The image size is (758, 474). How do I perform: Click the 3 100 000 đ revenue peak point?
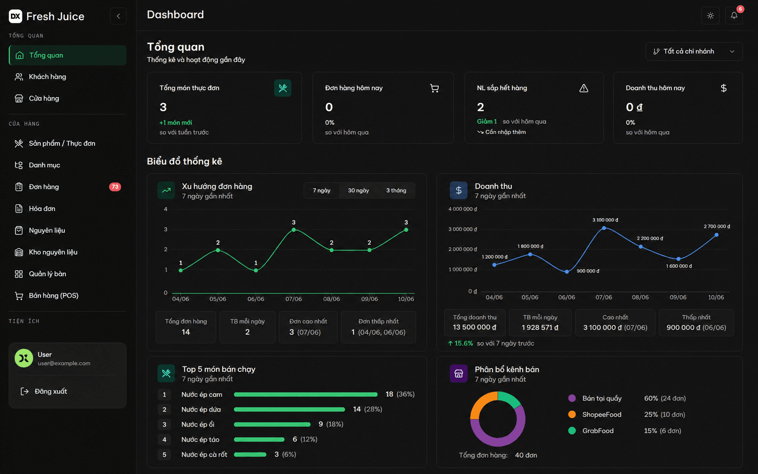point(604,228)
